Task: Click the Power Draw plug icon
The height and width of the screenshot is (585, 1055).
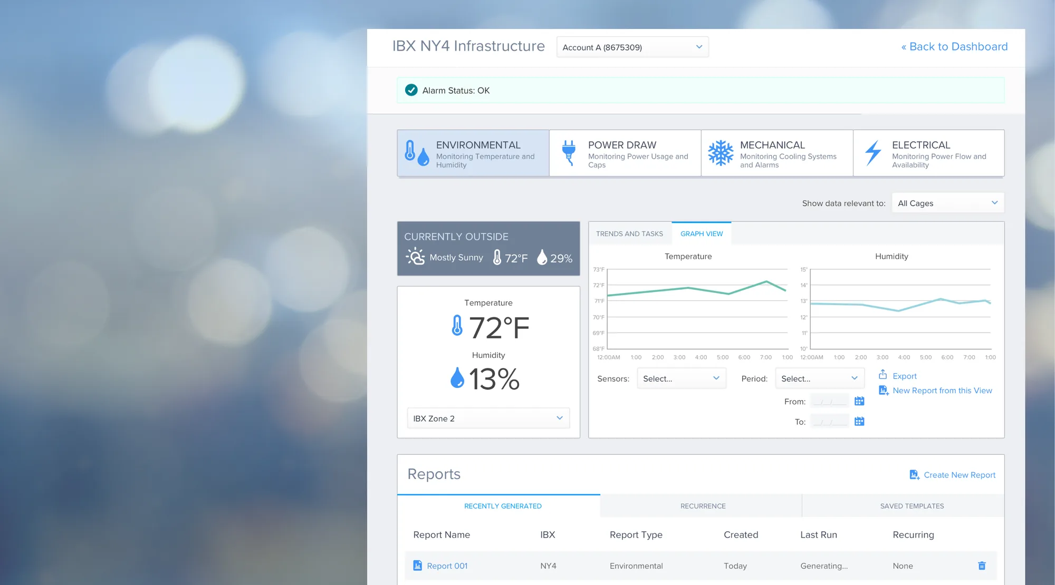Action: tap(569, 153)
